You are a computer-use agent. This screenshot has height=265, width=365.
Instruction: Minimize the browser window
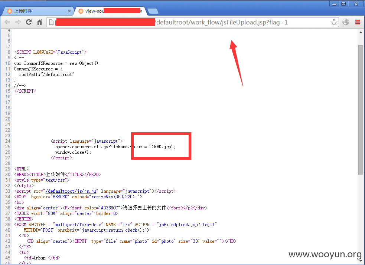[x=334, y=4]
